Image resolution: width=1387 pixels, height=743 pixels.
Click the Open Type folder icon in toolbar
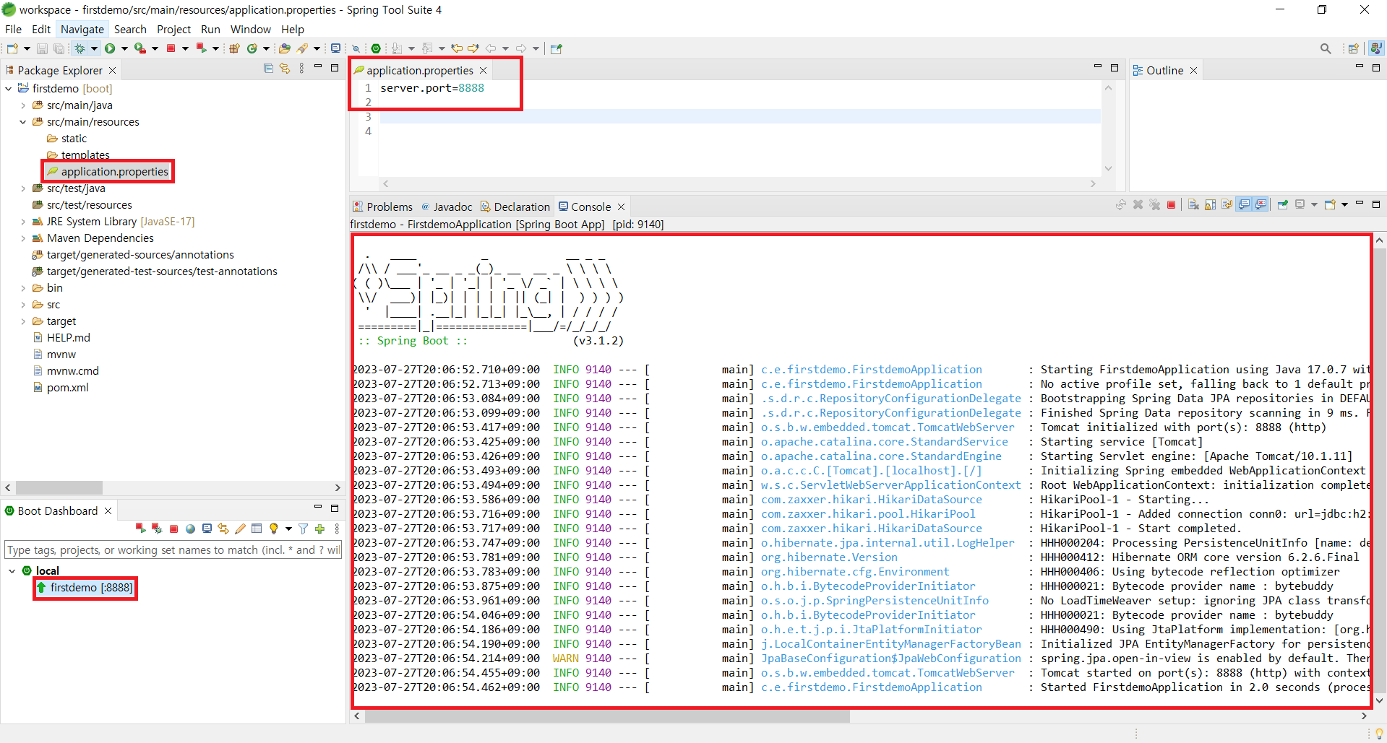(284, 48)
